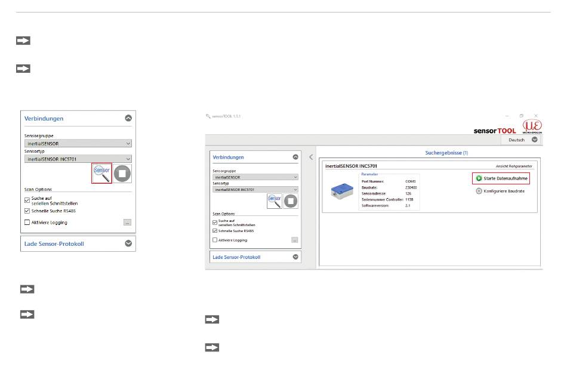Click the stop scan button in sensorTOOL window
567x392 pixels.
point(291,201)
